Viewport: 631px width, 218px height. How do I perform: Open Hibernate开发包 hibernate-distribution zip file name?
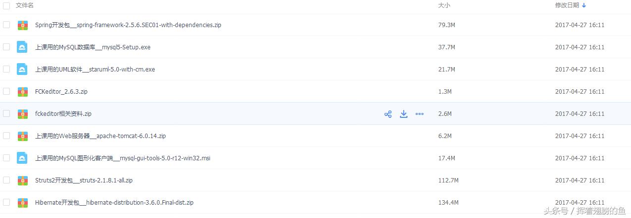[x=114, y=203]
